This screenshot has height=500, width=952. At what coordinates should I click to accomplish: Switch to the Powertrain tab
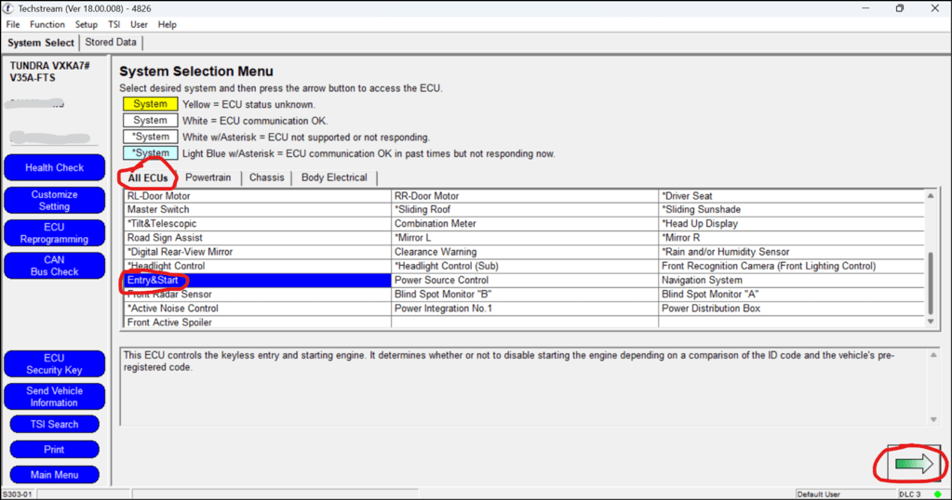(x=208, y=178)
